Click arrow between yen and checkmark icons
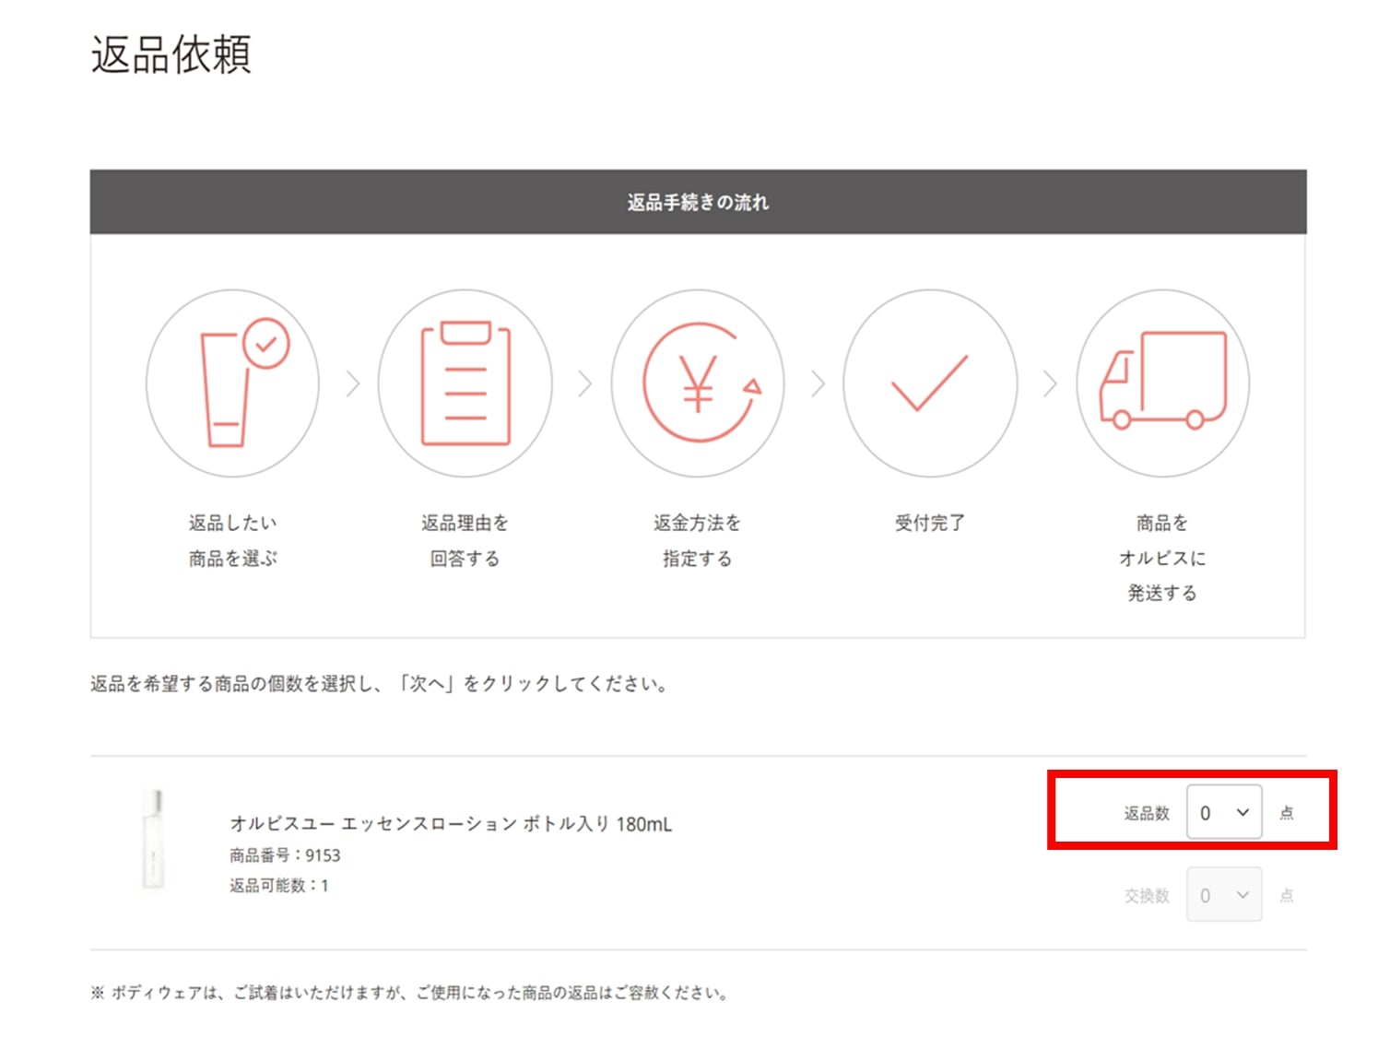Viewport: 1378px width, 1037px height. click(x=817, y=383)
